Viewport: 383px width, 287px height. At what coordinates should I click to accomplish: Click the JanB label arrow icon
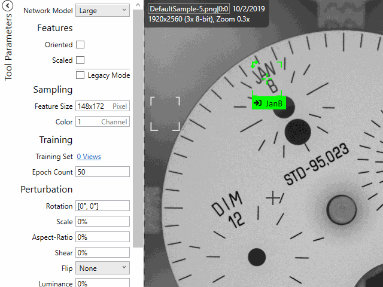click(x=258, y=103)
